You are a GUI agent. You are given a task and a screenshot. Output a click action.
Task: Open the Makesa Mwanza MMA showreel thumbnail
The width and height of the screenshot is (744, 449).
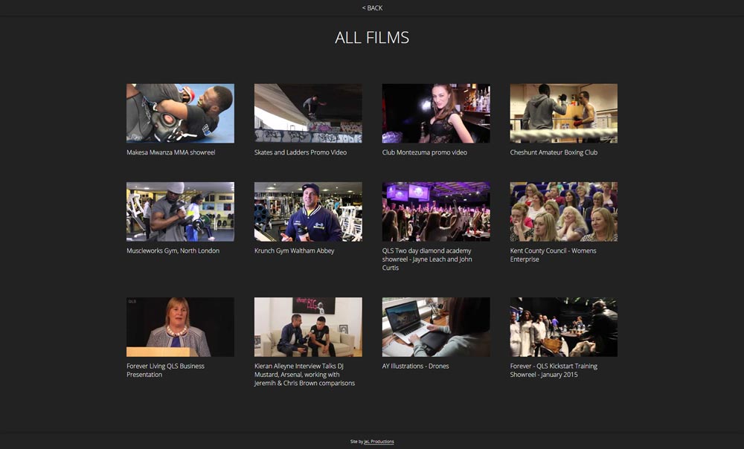tap(180, 113)
